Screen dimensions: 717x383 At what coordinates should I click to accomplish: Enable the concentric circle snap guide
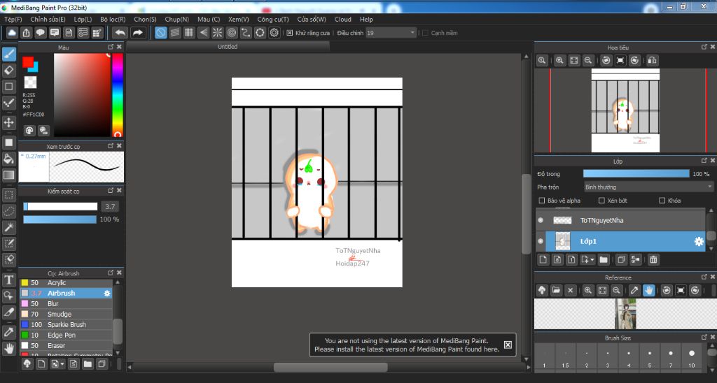coord(231,32)
